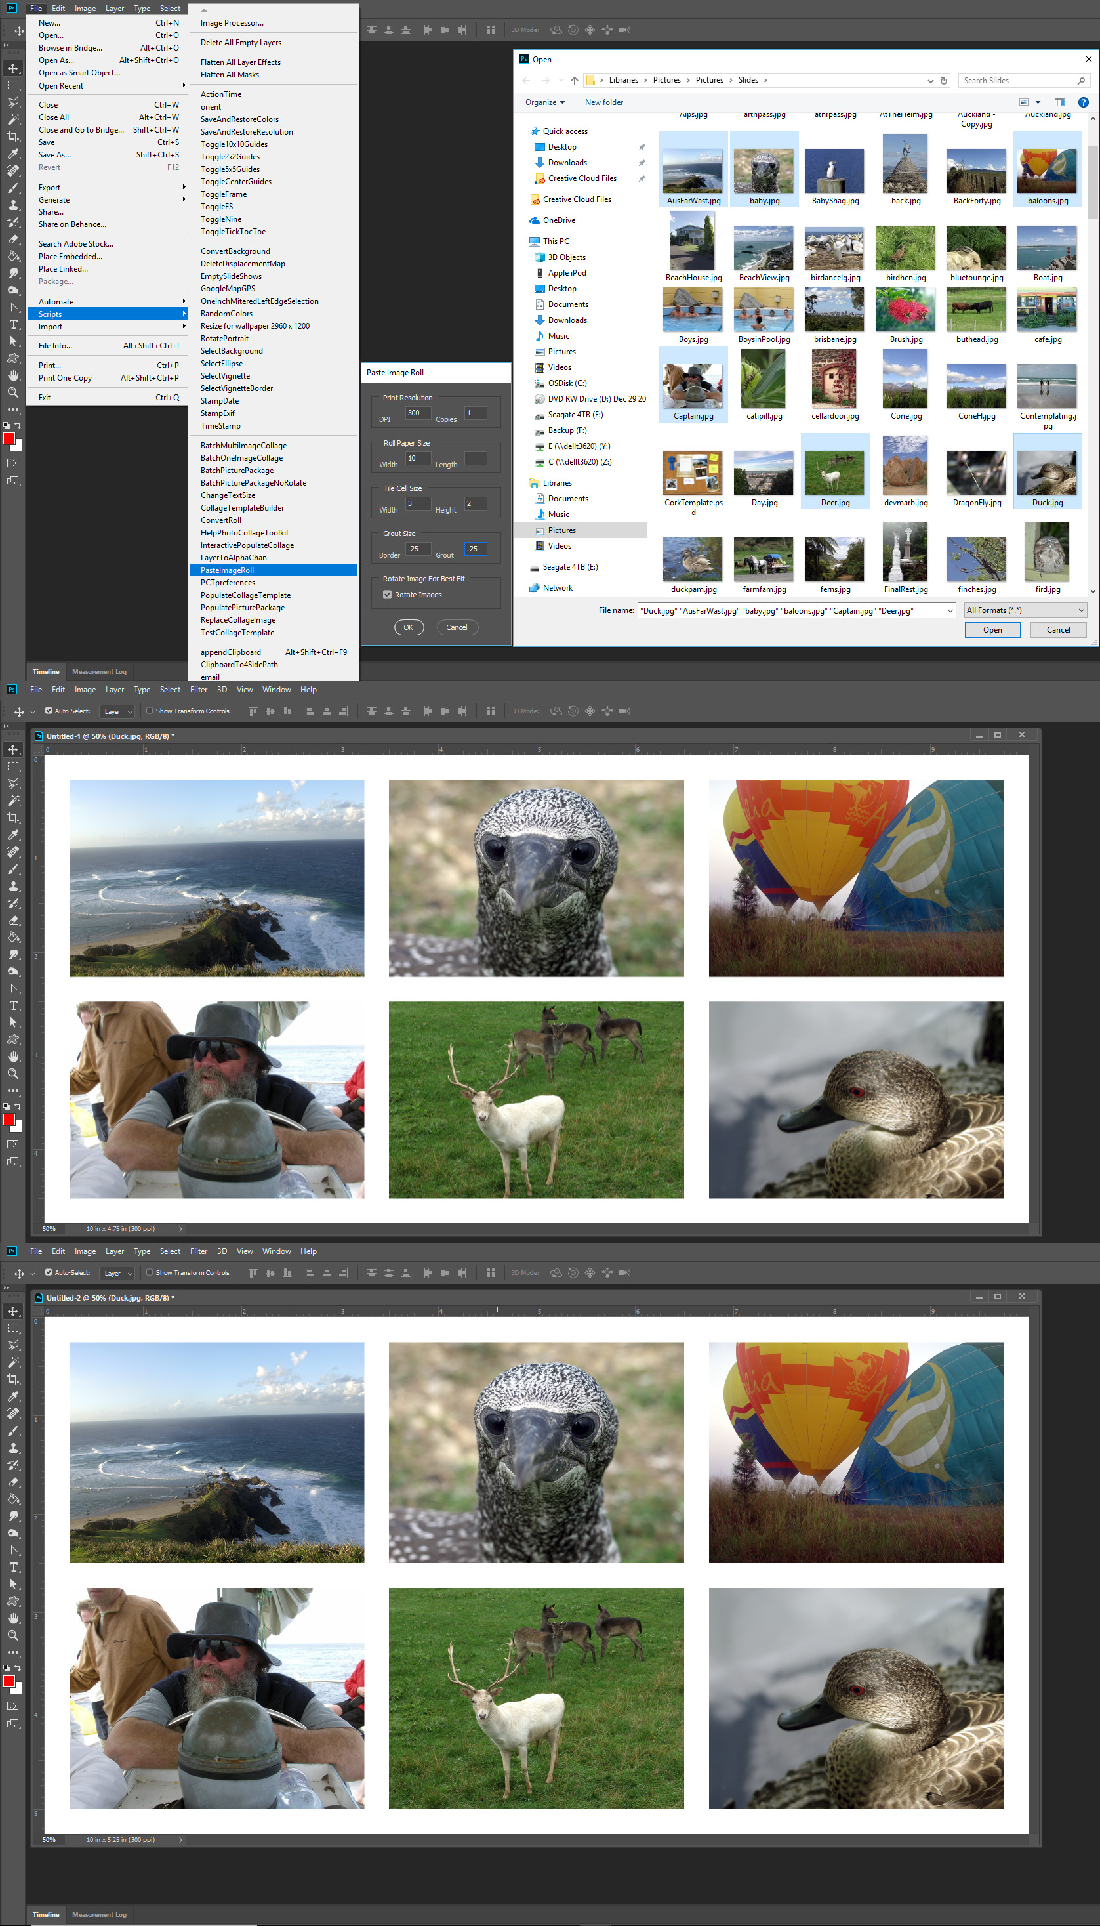Select the Pen tool in Untitled-1 window
The image size is (1100, 1926).
13,989
